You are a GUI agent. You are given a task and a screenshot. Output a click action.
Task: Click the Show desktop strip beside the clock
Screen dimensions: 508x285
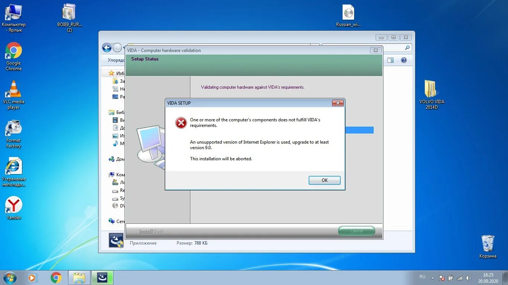505,278
